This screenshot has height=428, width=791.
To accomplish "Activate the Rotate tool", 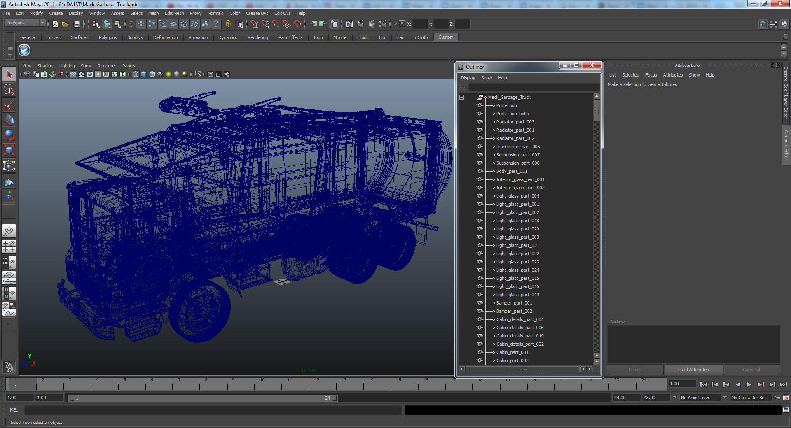I will (9, 135).
